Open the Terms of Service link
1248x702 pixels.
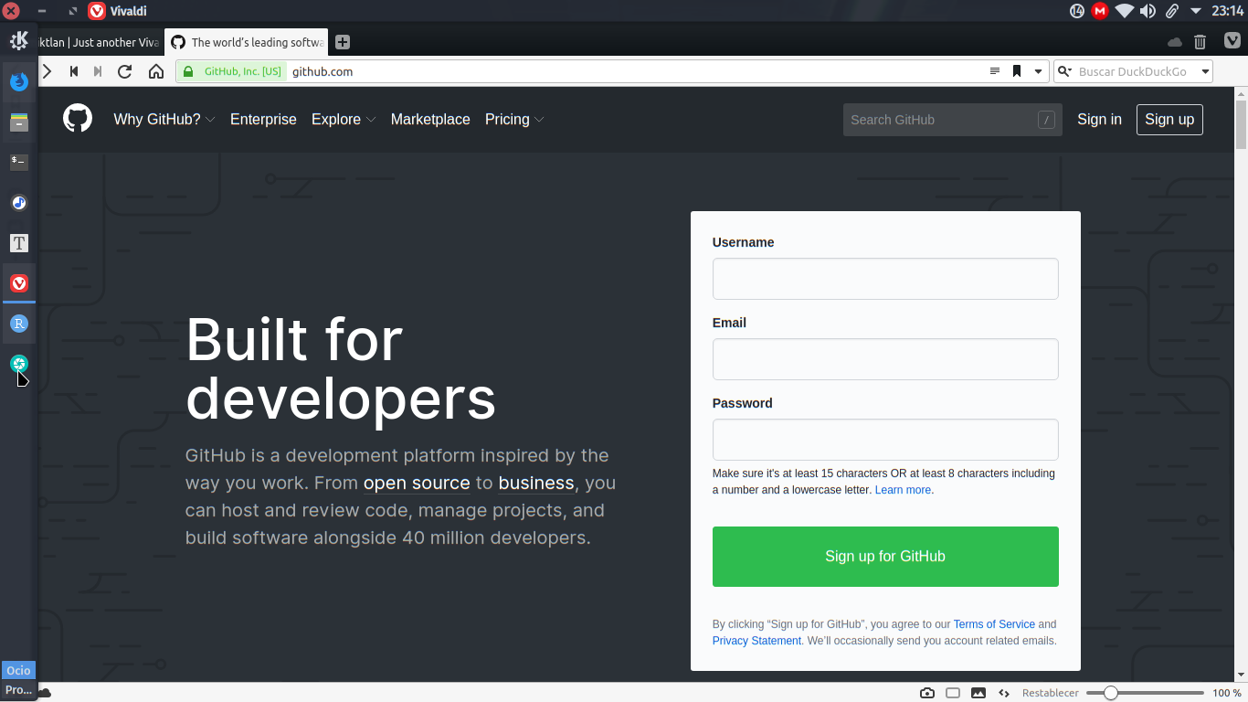click(994, 624)
